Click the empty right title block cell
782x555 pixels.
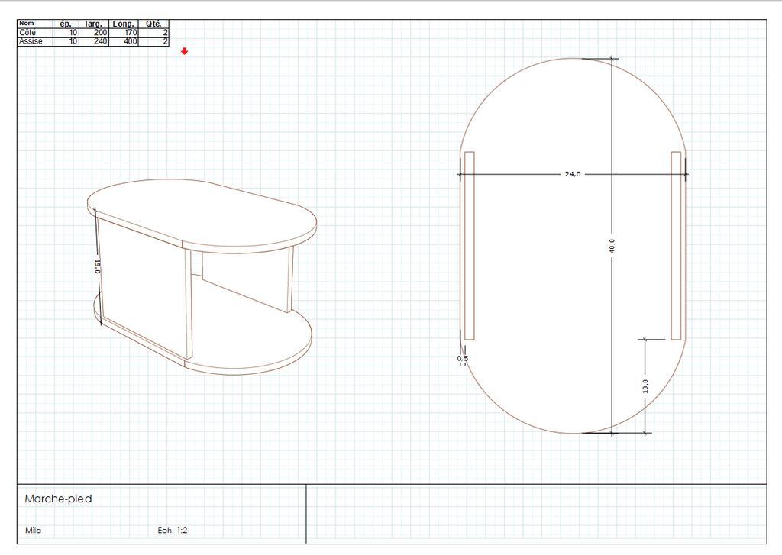[x=536, y=513]
